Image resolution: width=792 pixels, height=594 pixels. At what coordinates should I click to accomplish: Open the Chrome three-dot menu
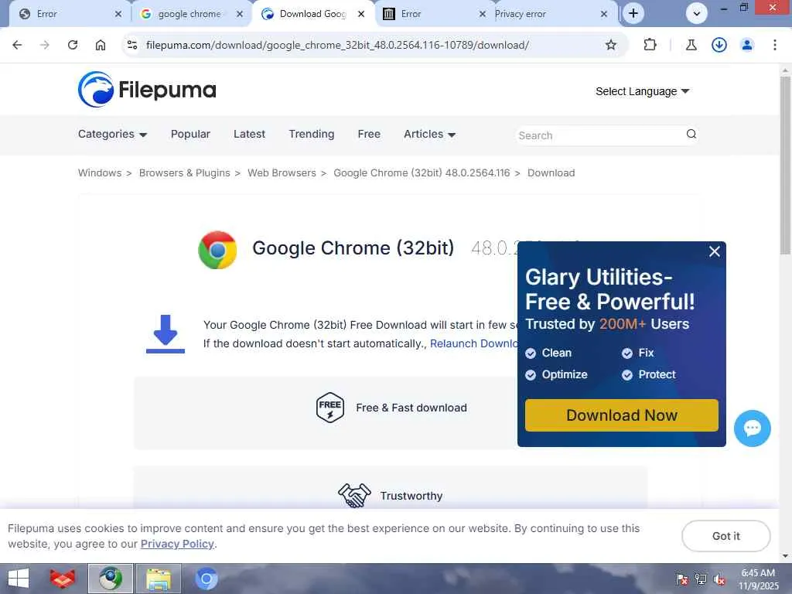[775, 45]
